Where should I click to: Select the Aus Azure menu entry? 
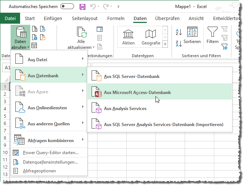coord(49,91)
